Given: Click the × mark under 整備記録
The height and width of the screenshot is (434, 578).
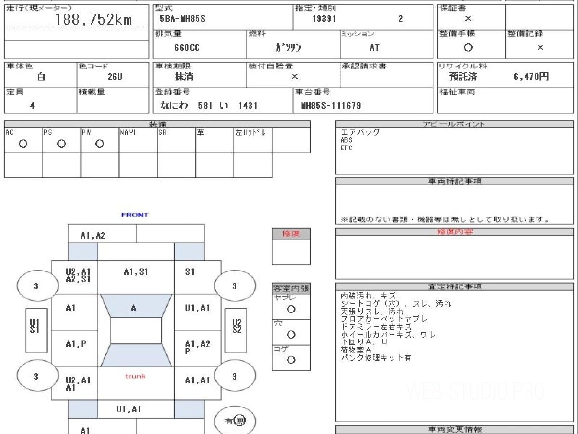Looking at the screenshot, I should coord(540,47).
